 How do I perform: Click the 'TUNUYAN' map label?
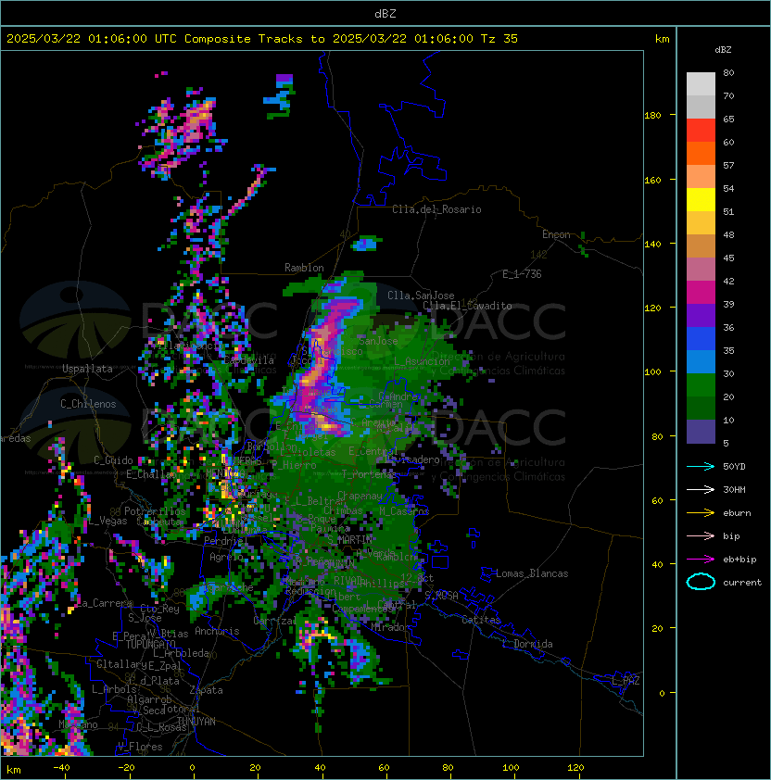196,721
